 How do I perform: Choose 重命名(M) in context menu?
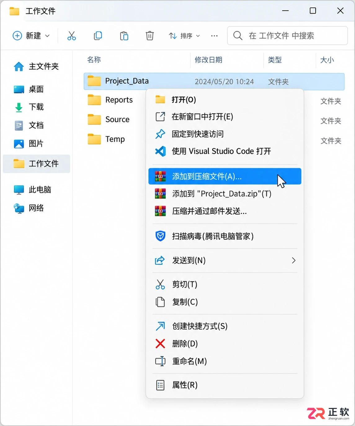click(x=225, y=361)
